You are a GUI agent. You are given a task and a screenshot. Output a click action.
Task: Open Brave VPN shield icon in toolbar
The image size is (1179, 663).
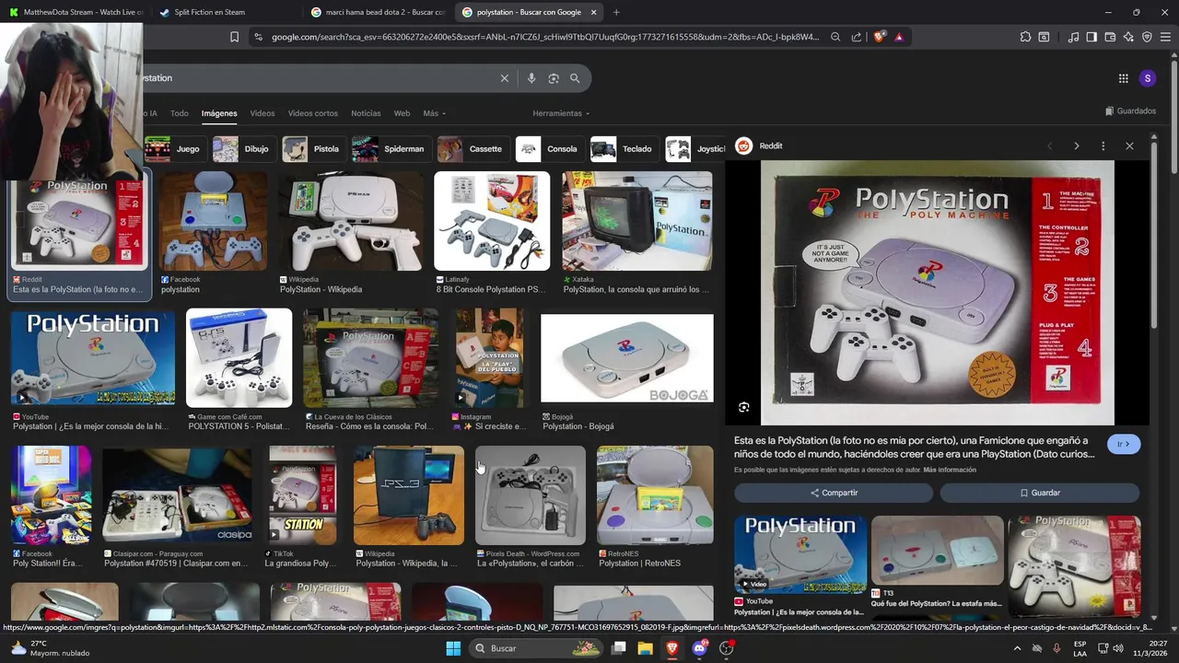point(1147,37)
